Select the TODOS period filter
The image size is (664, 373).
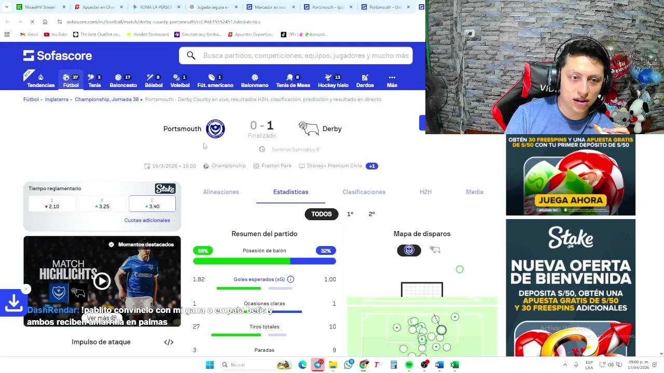(321, 214)
